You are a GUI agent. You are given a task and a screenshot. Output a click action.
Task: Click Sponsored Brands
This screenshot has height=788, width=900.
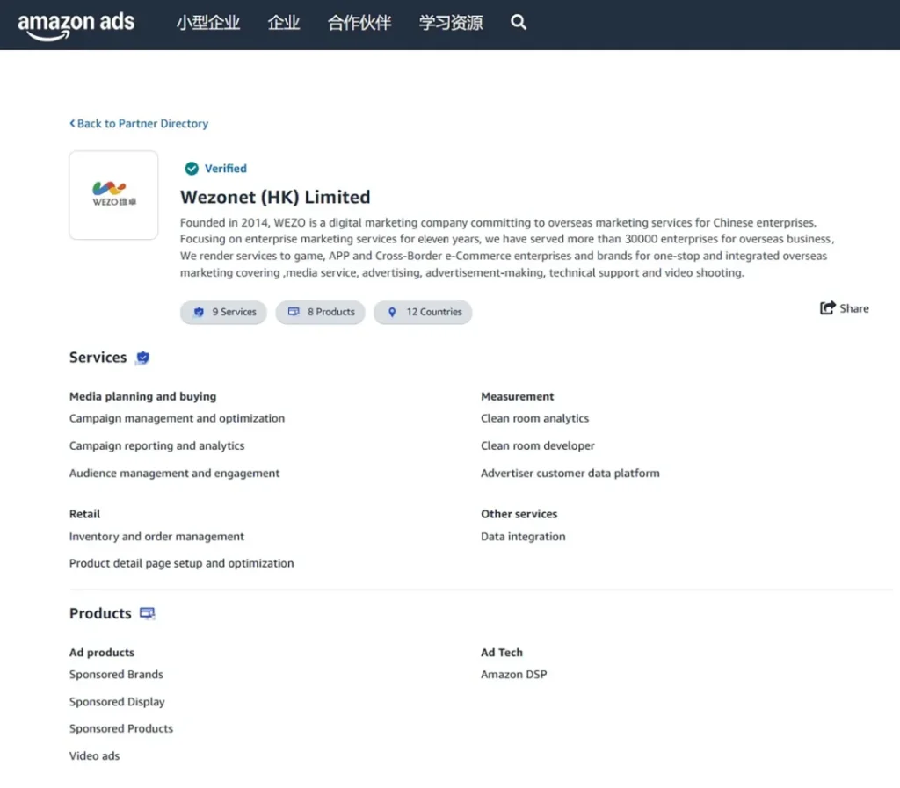point(116,675)
